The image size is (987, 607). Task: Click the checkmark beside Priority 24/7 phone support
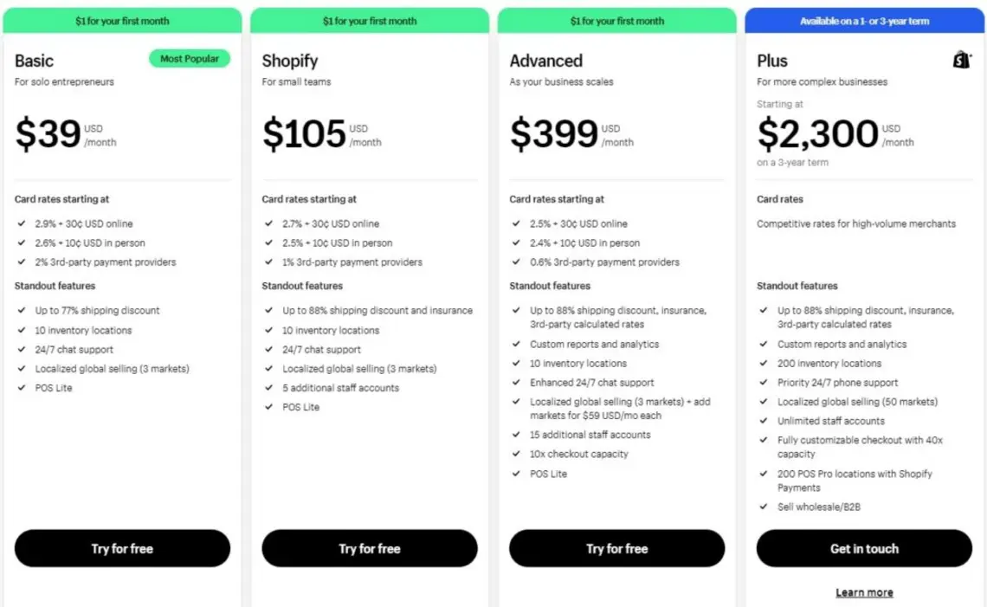tap(764, 382)
